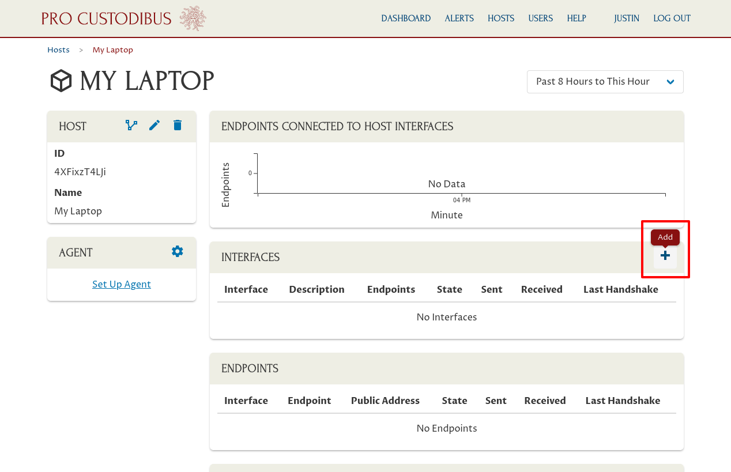Click the No Endpoints message
This screenshot has width=731, height=472.
point(447,428)
